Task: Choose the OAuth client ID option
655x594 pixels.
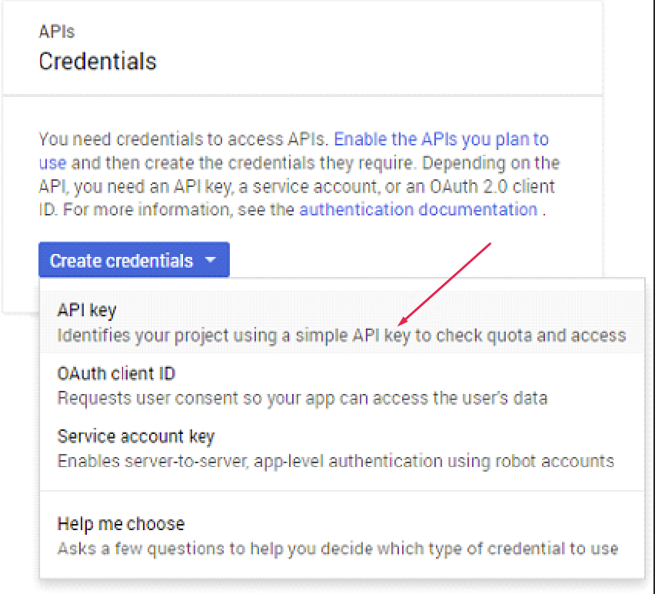Action: point(116,374)
